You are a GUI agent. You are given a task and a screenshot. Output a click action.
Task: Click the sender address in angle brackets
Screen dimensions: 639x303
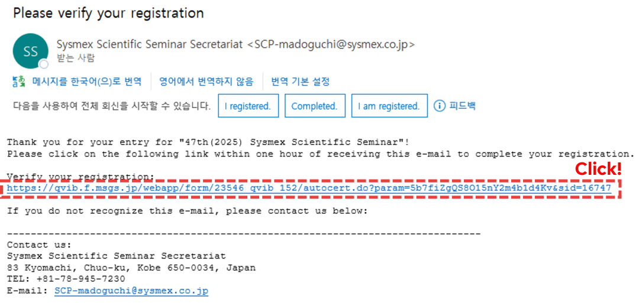click(x=331, y=44)
